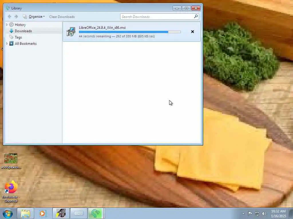Viewport: 293px width, 219px height.
Task: Click the LibreOffice download progress bar
Action: tap(130, 32)
